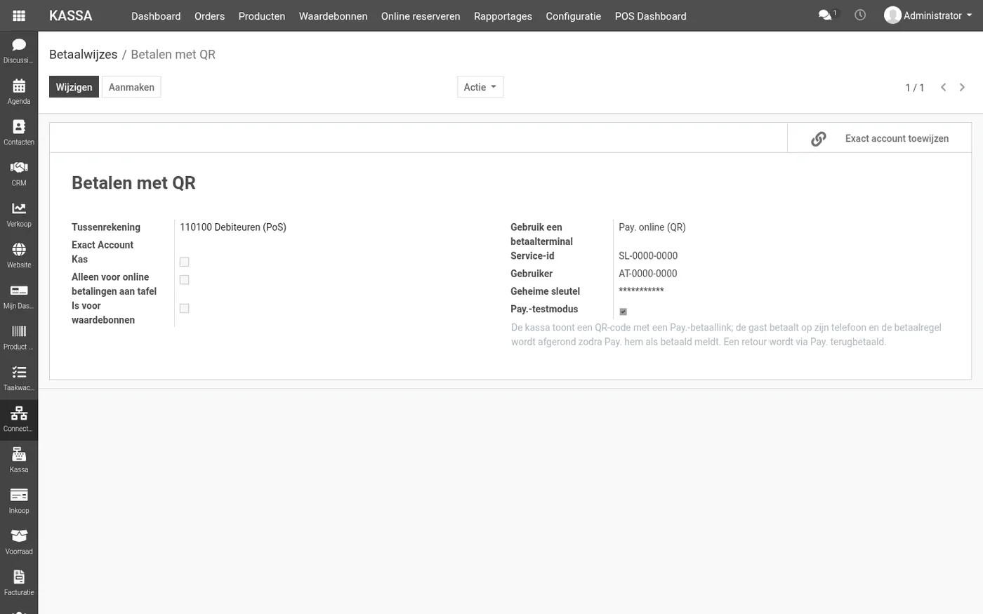Expand the Actie dropdown
The height and width of the screenshot is (614, 983).
480,87
